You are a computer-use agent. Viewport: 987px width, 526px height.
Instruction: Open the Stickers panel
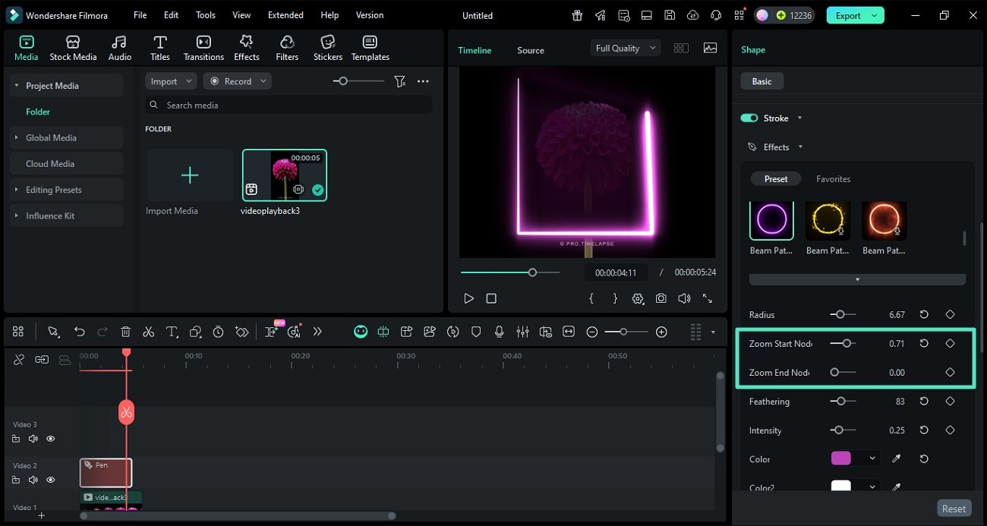pyautogui.click(x=327, y=48)
